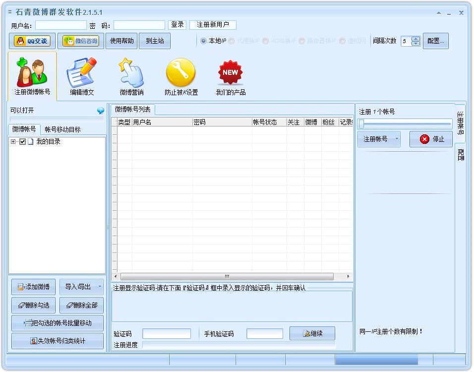Click the 粉丝 column header

(330, 122)
